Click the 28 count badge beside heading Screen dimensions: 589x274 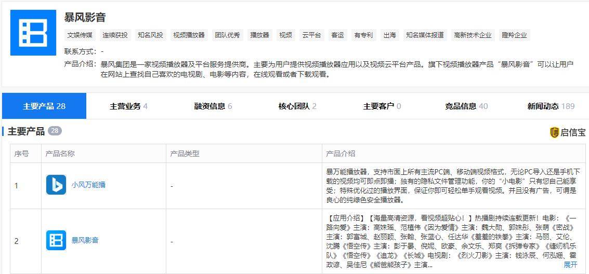[x=55, y=131]
